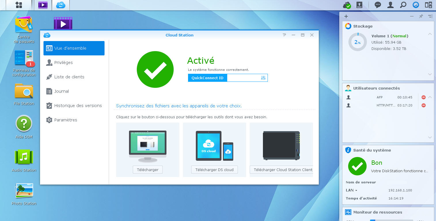The height and width of the screenshot is (221, 436).
Task: Launch File Station from the desktop
Action: click(24, 91)
